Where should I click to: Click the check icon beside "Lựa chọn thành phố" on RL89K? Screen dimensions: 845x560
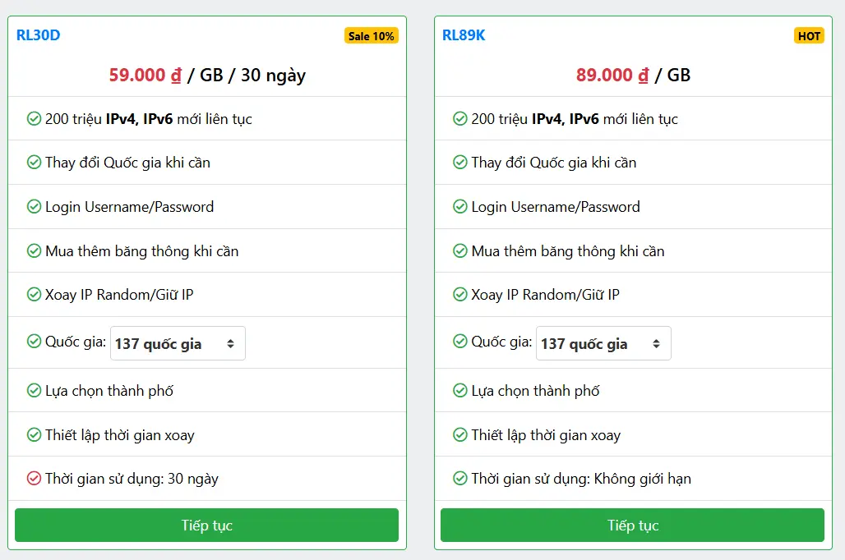459,391
